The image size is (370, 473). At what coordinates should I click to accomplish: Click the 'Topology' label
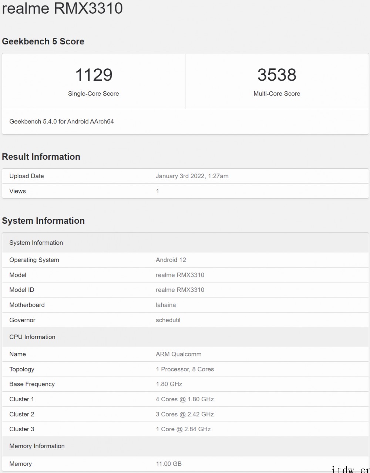point(22,369)
